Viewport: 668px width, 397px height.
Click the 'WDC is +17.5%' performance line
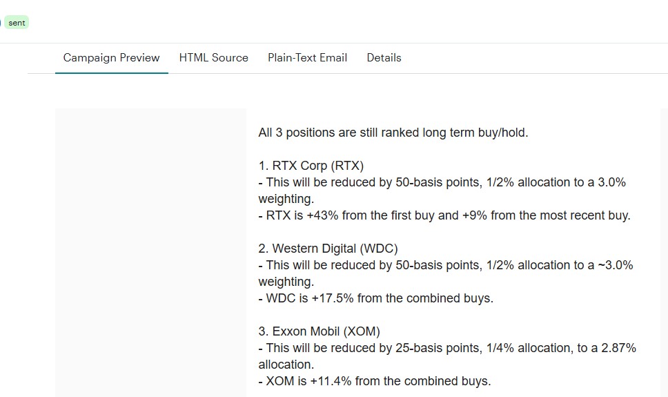(375, 298)
